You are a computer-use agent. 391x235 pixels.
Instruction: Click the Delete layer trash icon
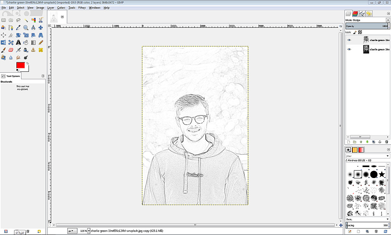[387, 142]
